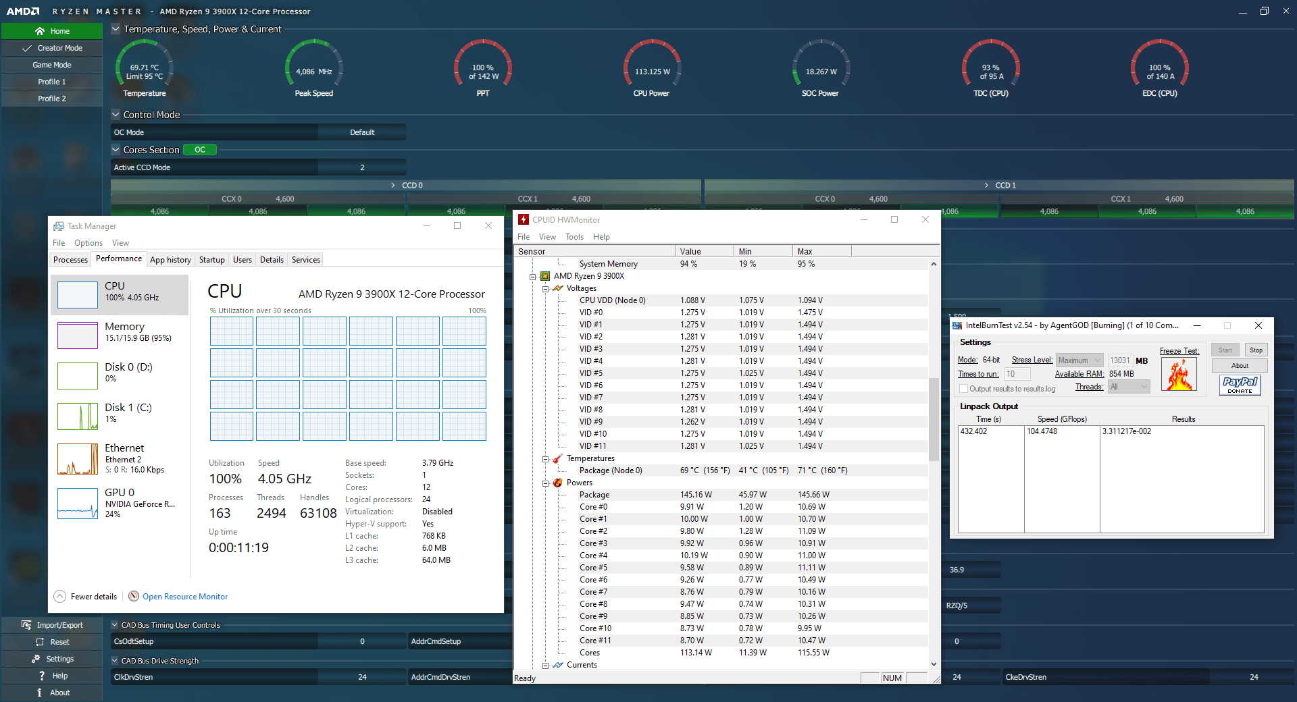This screenshot has height=702, width=1297.
Task: Open Import/Export in Ryzen Master sidebar
Action: pos(26,625)
